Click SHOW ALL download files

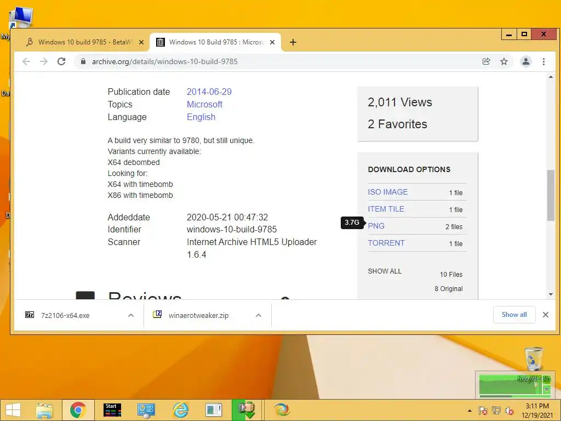point(385,271)
